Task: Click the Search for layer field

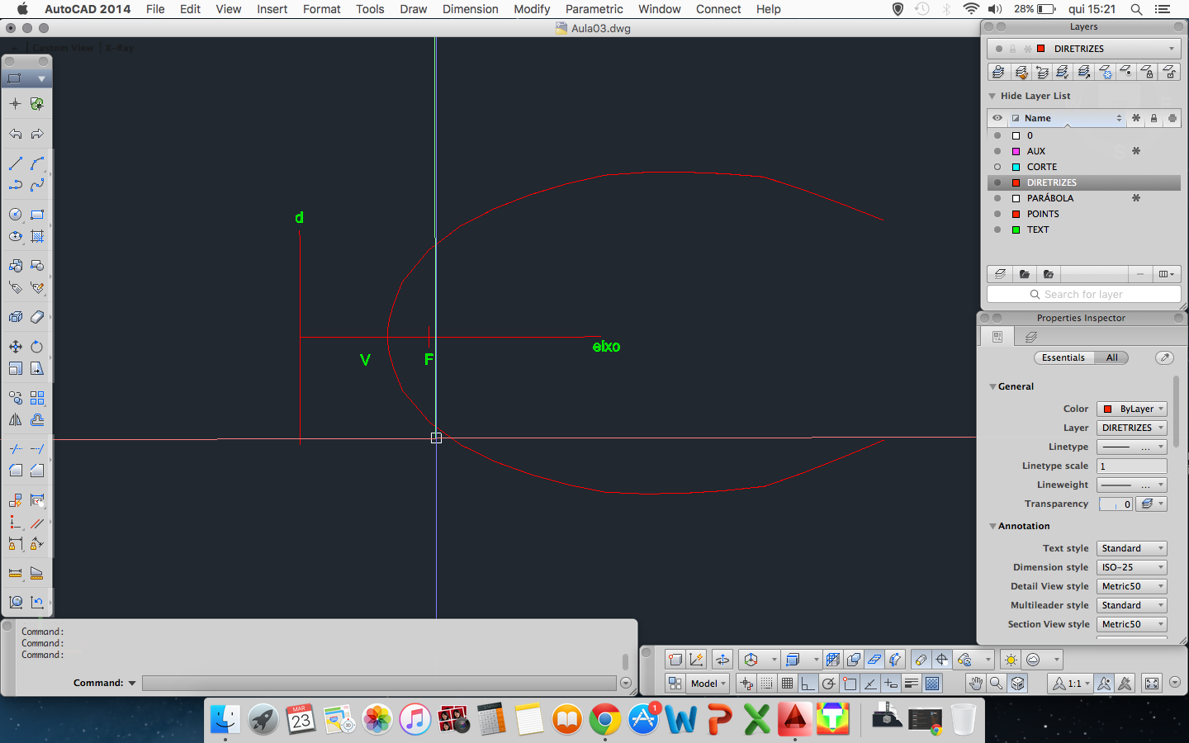Action: click(x=1083, y=295)
